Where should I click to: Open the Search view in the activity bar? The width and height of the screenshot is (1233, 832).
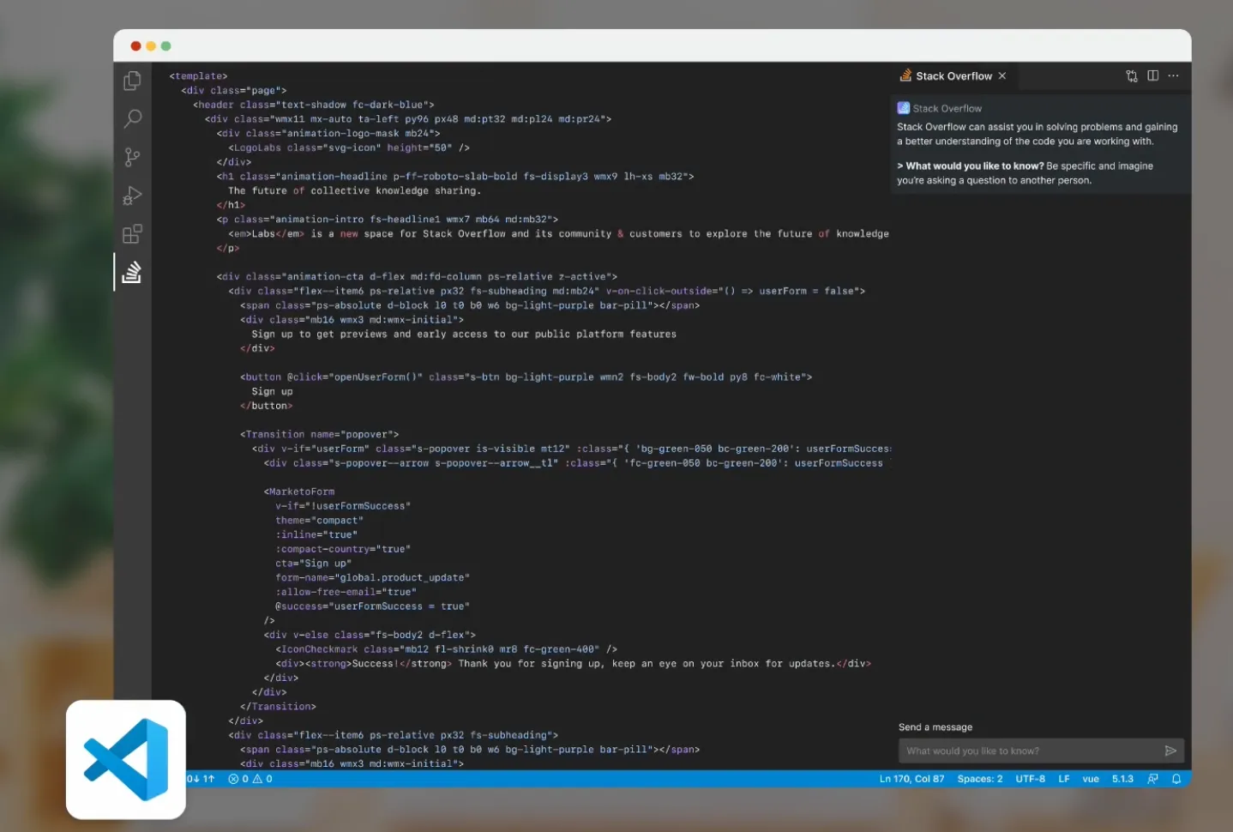(x=132, y=118)
